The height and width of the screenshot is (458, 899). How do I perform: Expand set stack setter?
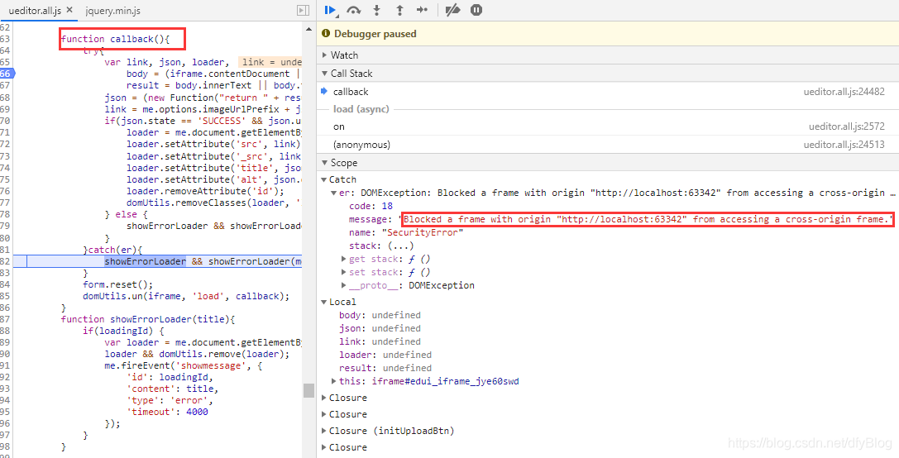[x=344, y=272]
